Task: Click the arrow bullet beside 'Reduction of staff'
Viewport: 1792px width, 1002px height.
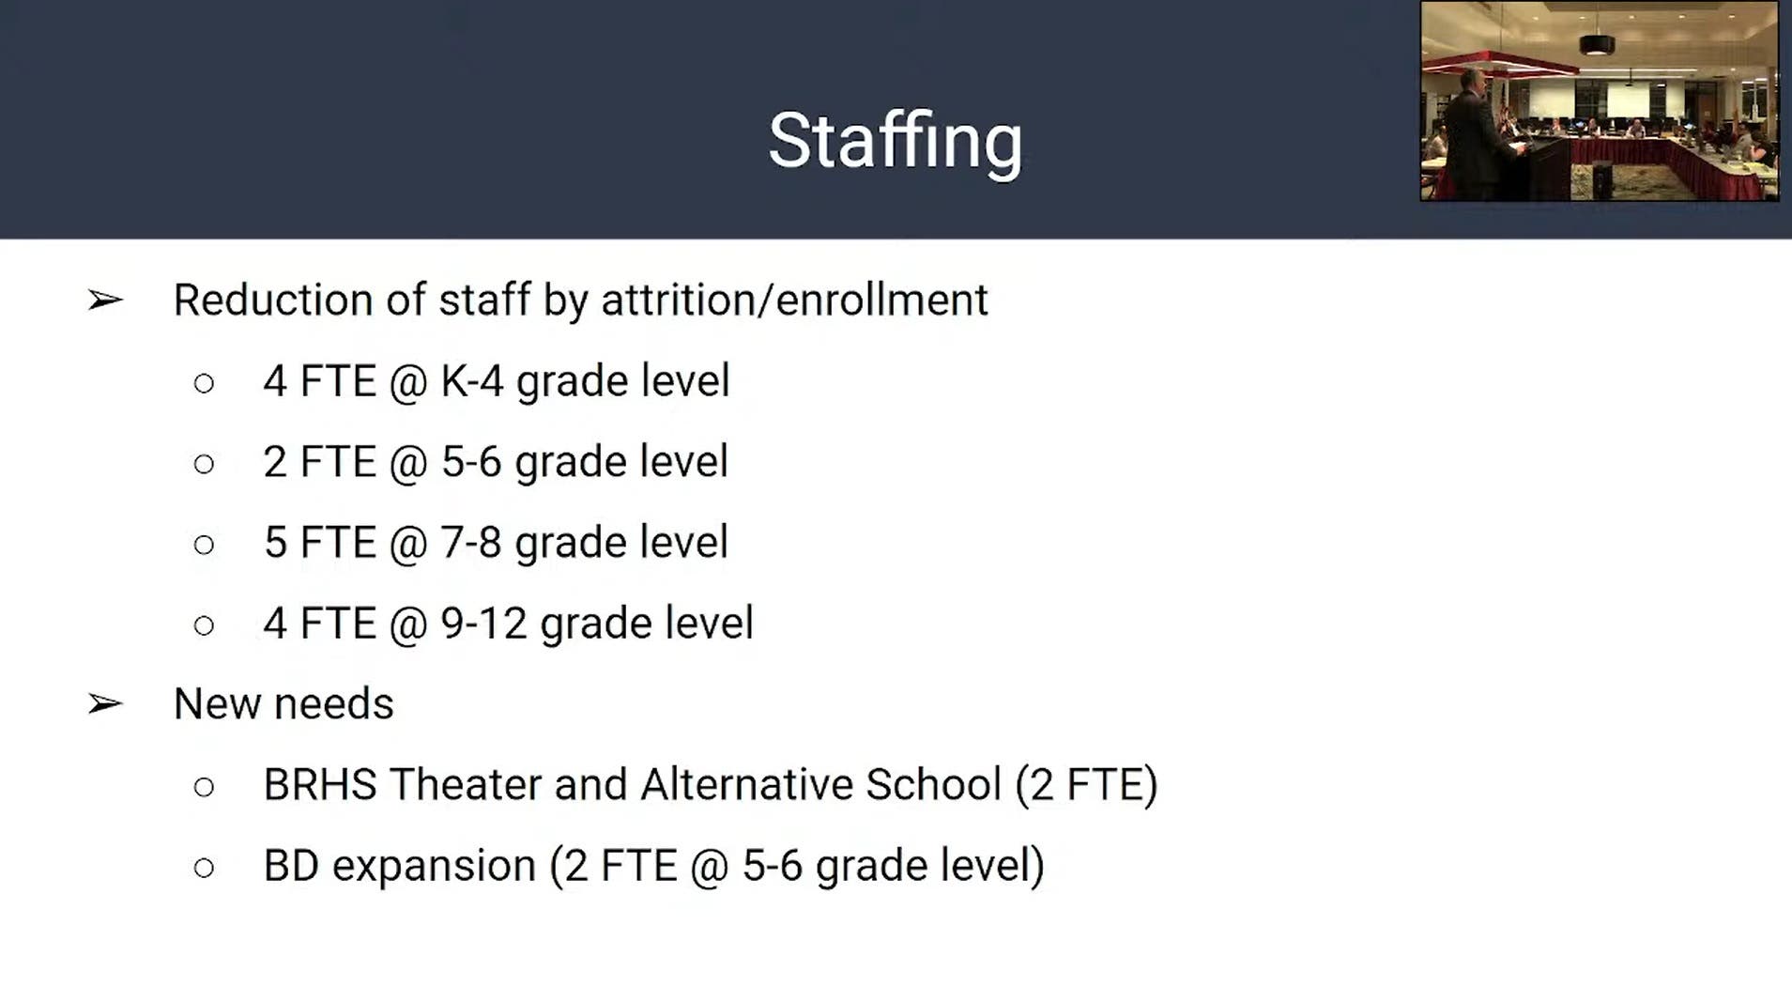Action: click(105, 301)
